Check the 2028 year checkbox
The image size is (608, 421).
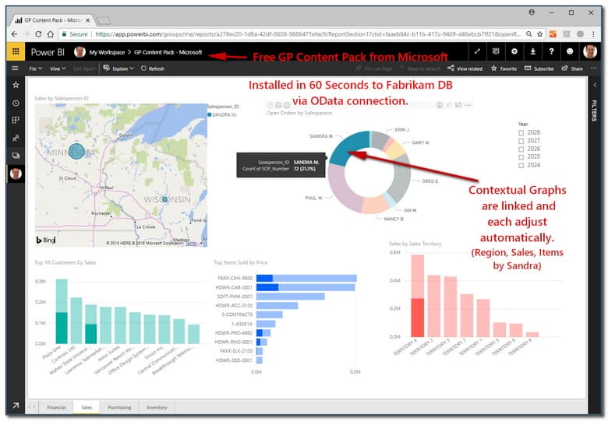pyautogui.click(x=521, y=133)
